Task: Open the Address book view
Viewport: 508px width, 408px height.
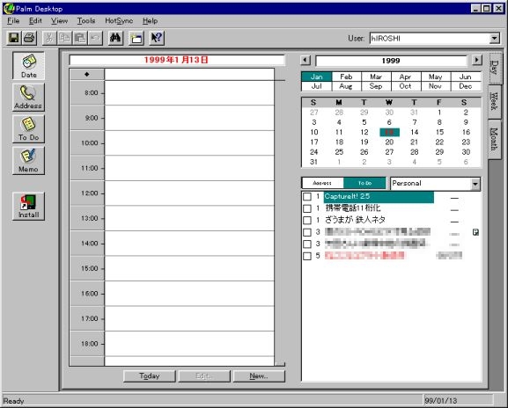Action: click(x=28, y=98)
